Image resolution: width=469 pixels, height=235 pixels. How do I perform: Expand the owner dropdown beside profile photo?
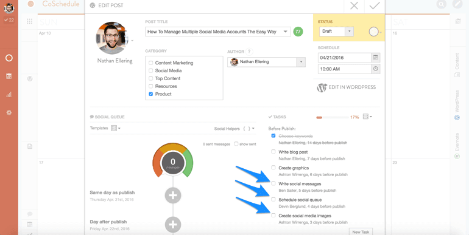click(x=132, y=41)
